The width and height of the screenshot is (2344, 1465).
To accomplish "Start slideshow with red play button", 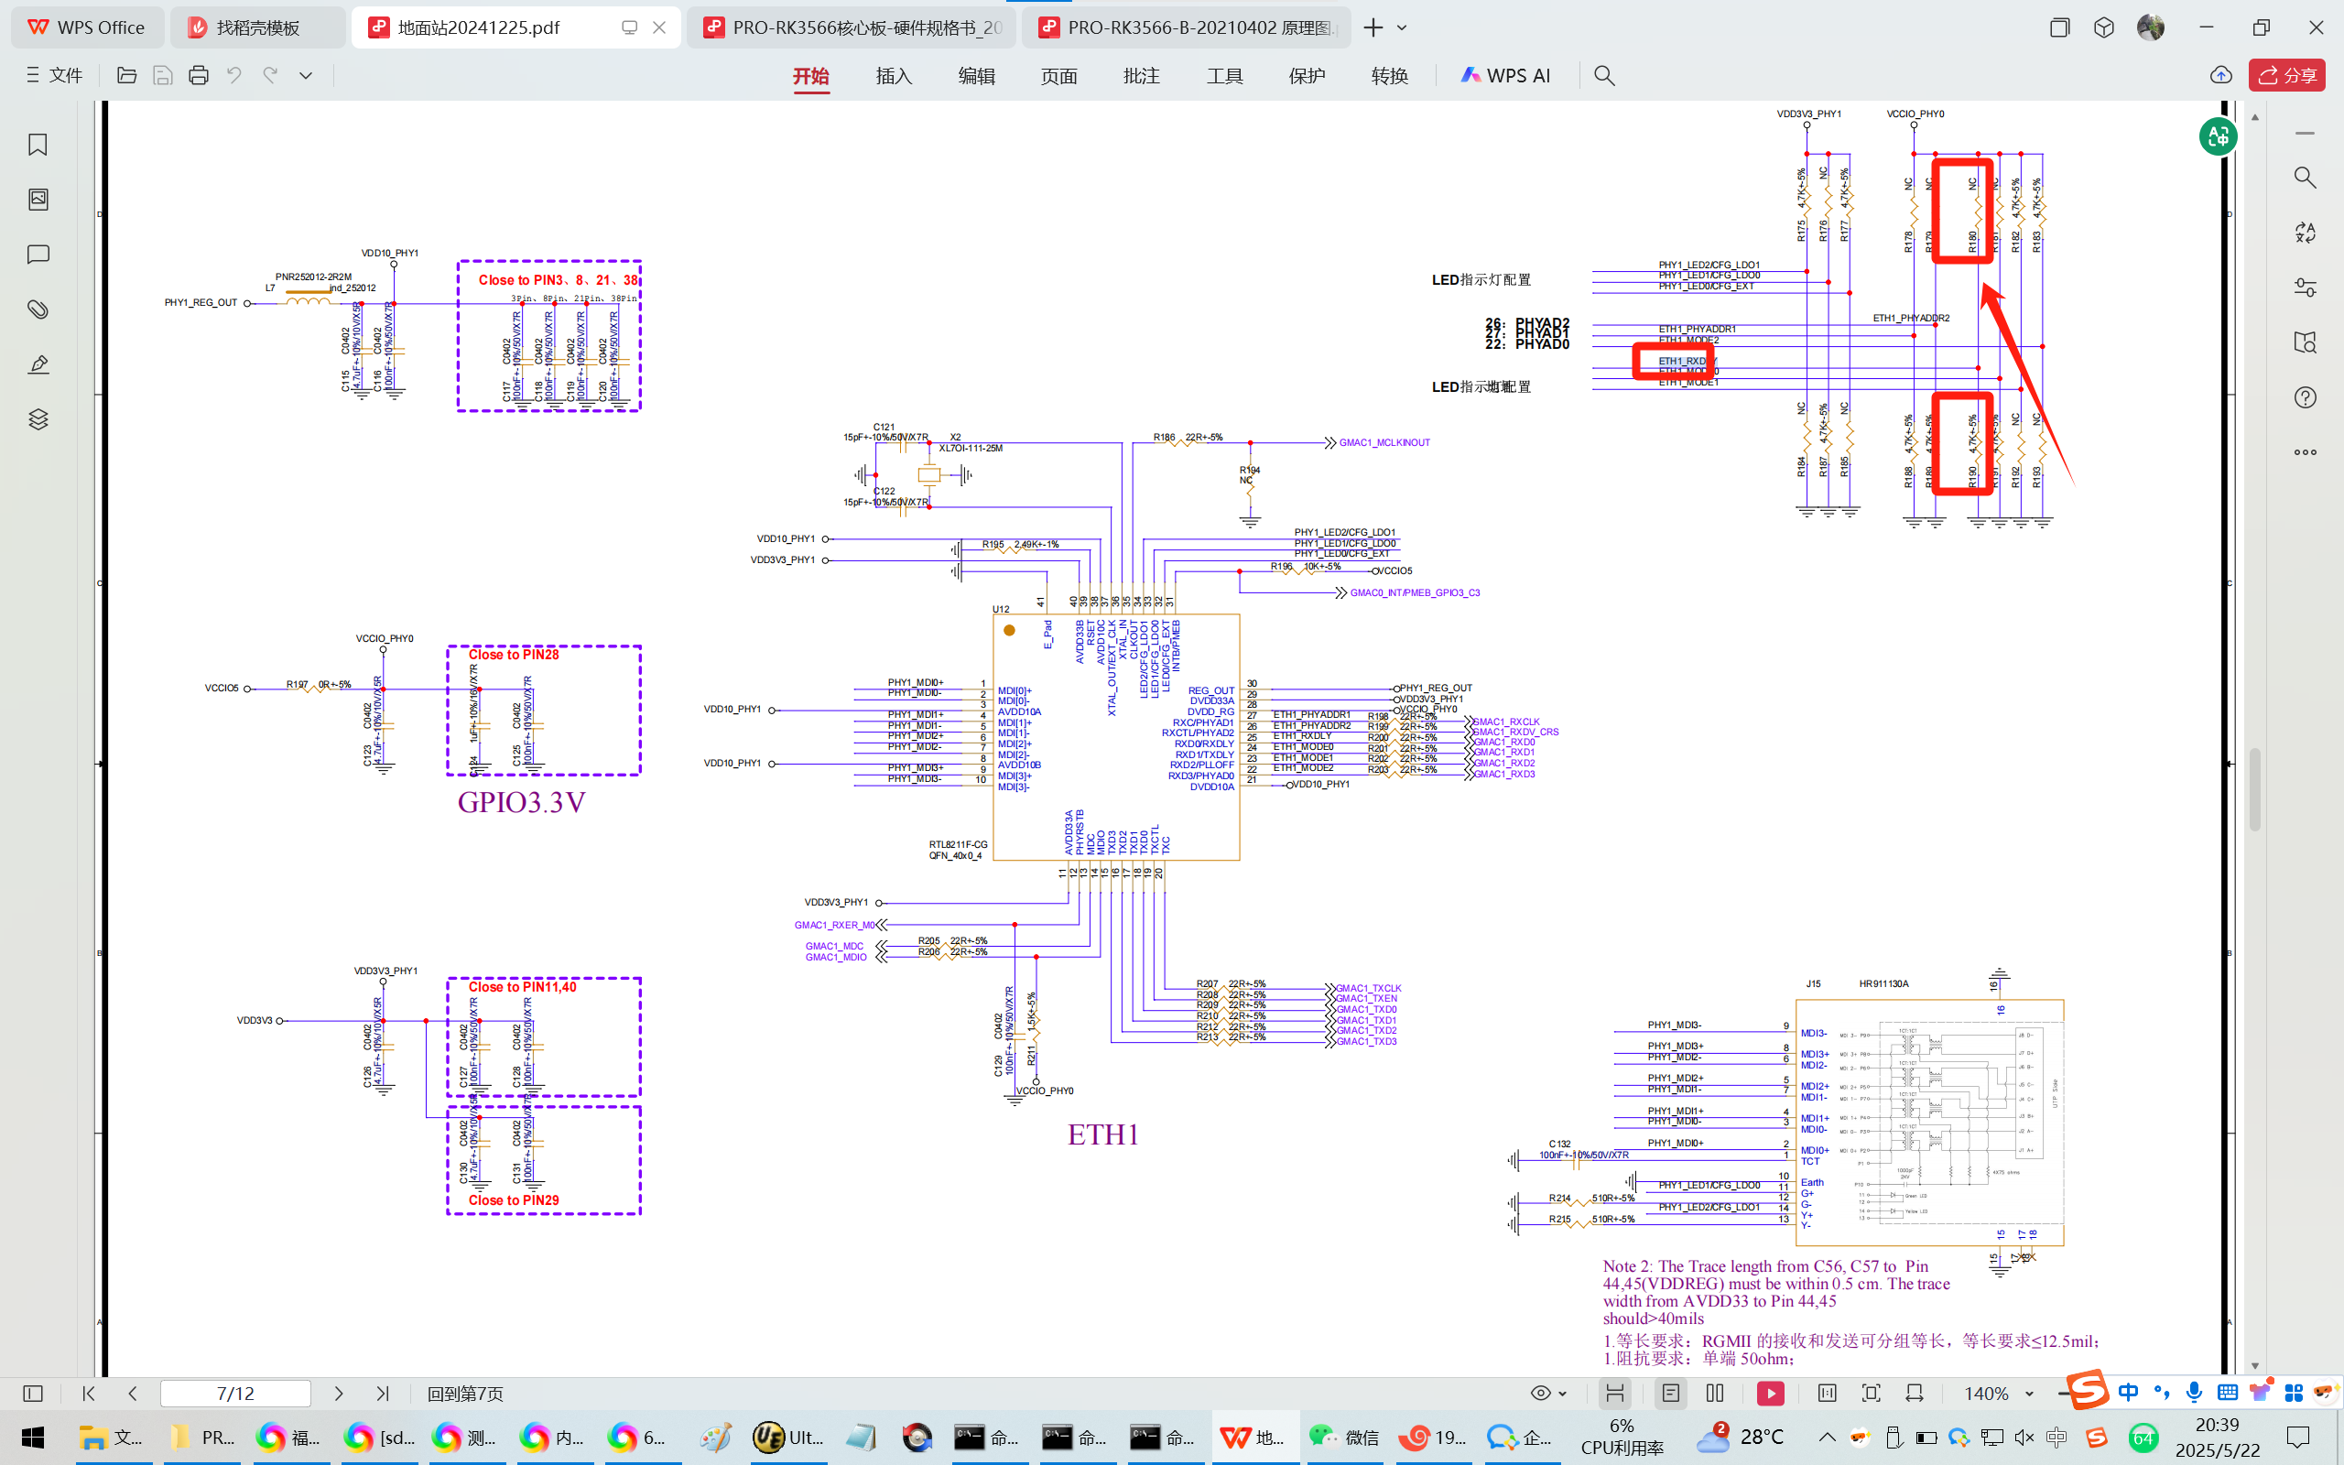I will pos(1770,1394).
